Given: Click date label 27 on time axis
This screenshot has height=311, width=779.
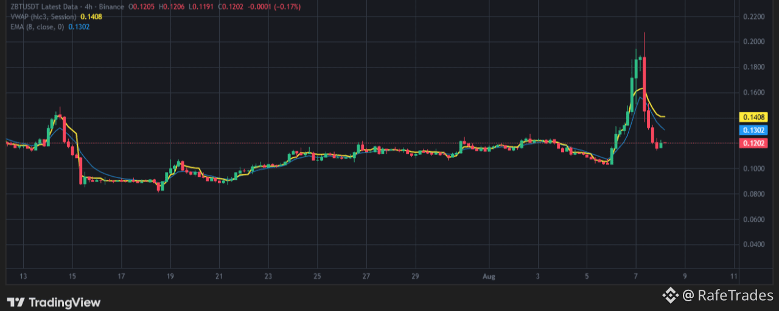Looking at the screenshot, I should click(x=366, y=276).
